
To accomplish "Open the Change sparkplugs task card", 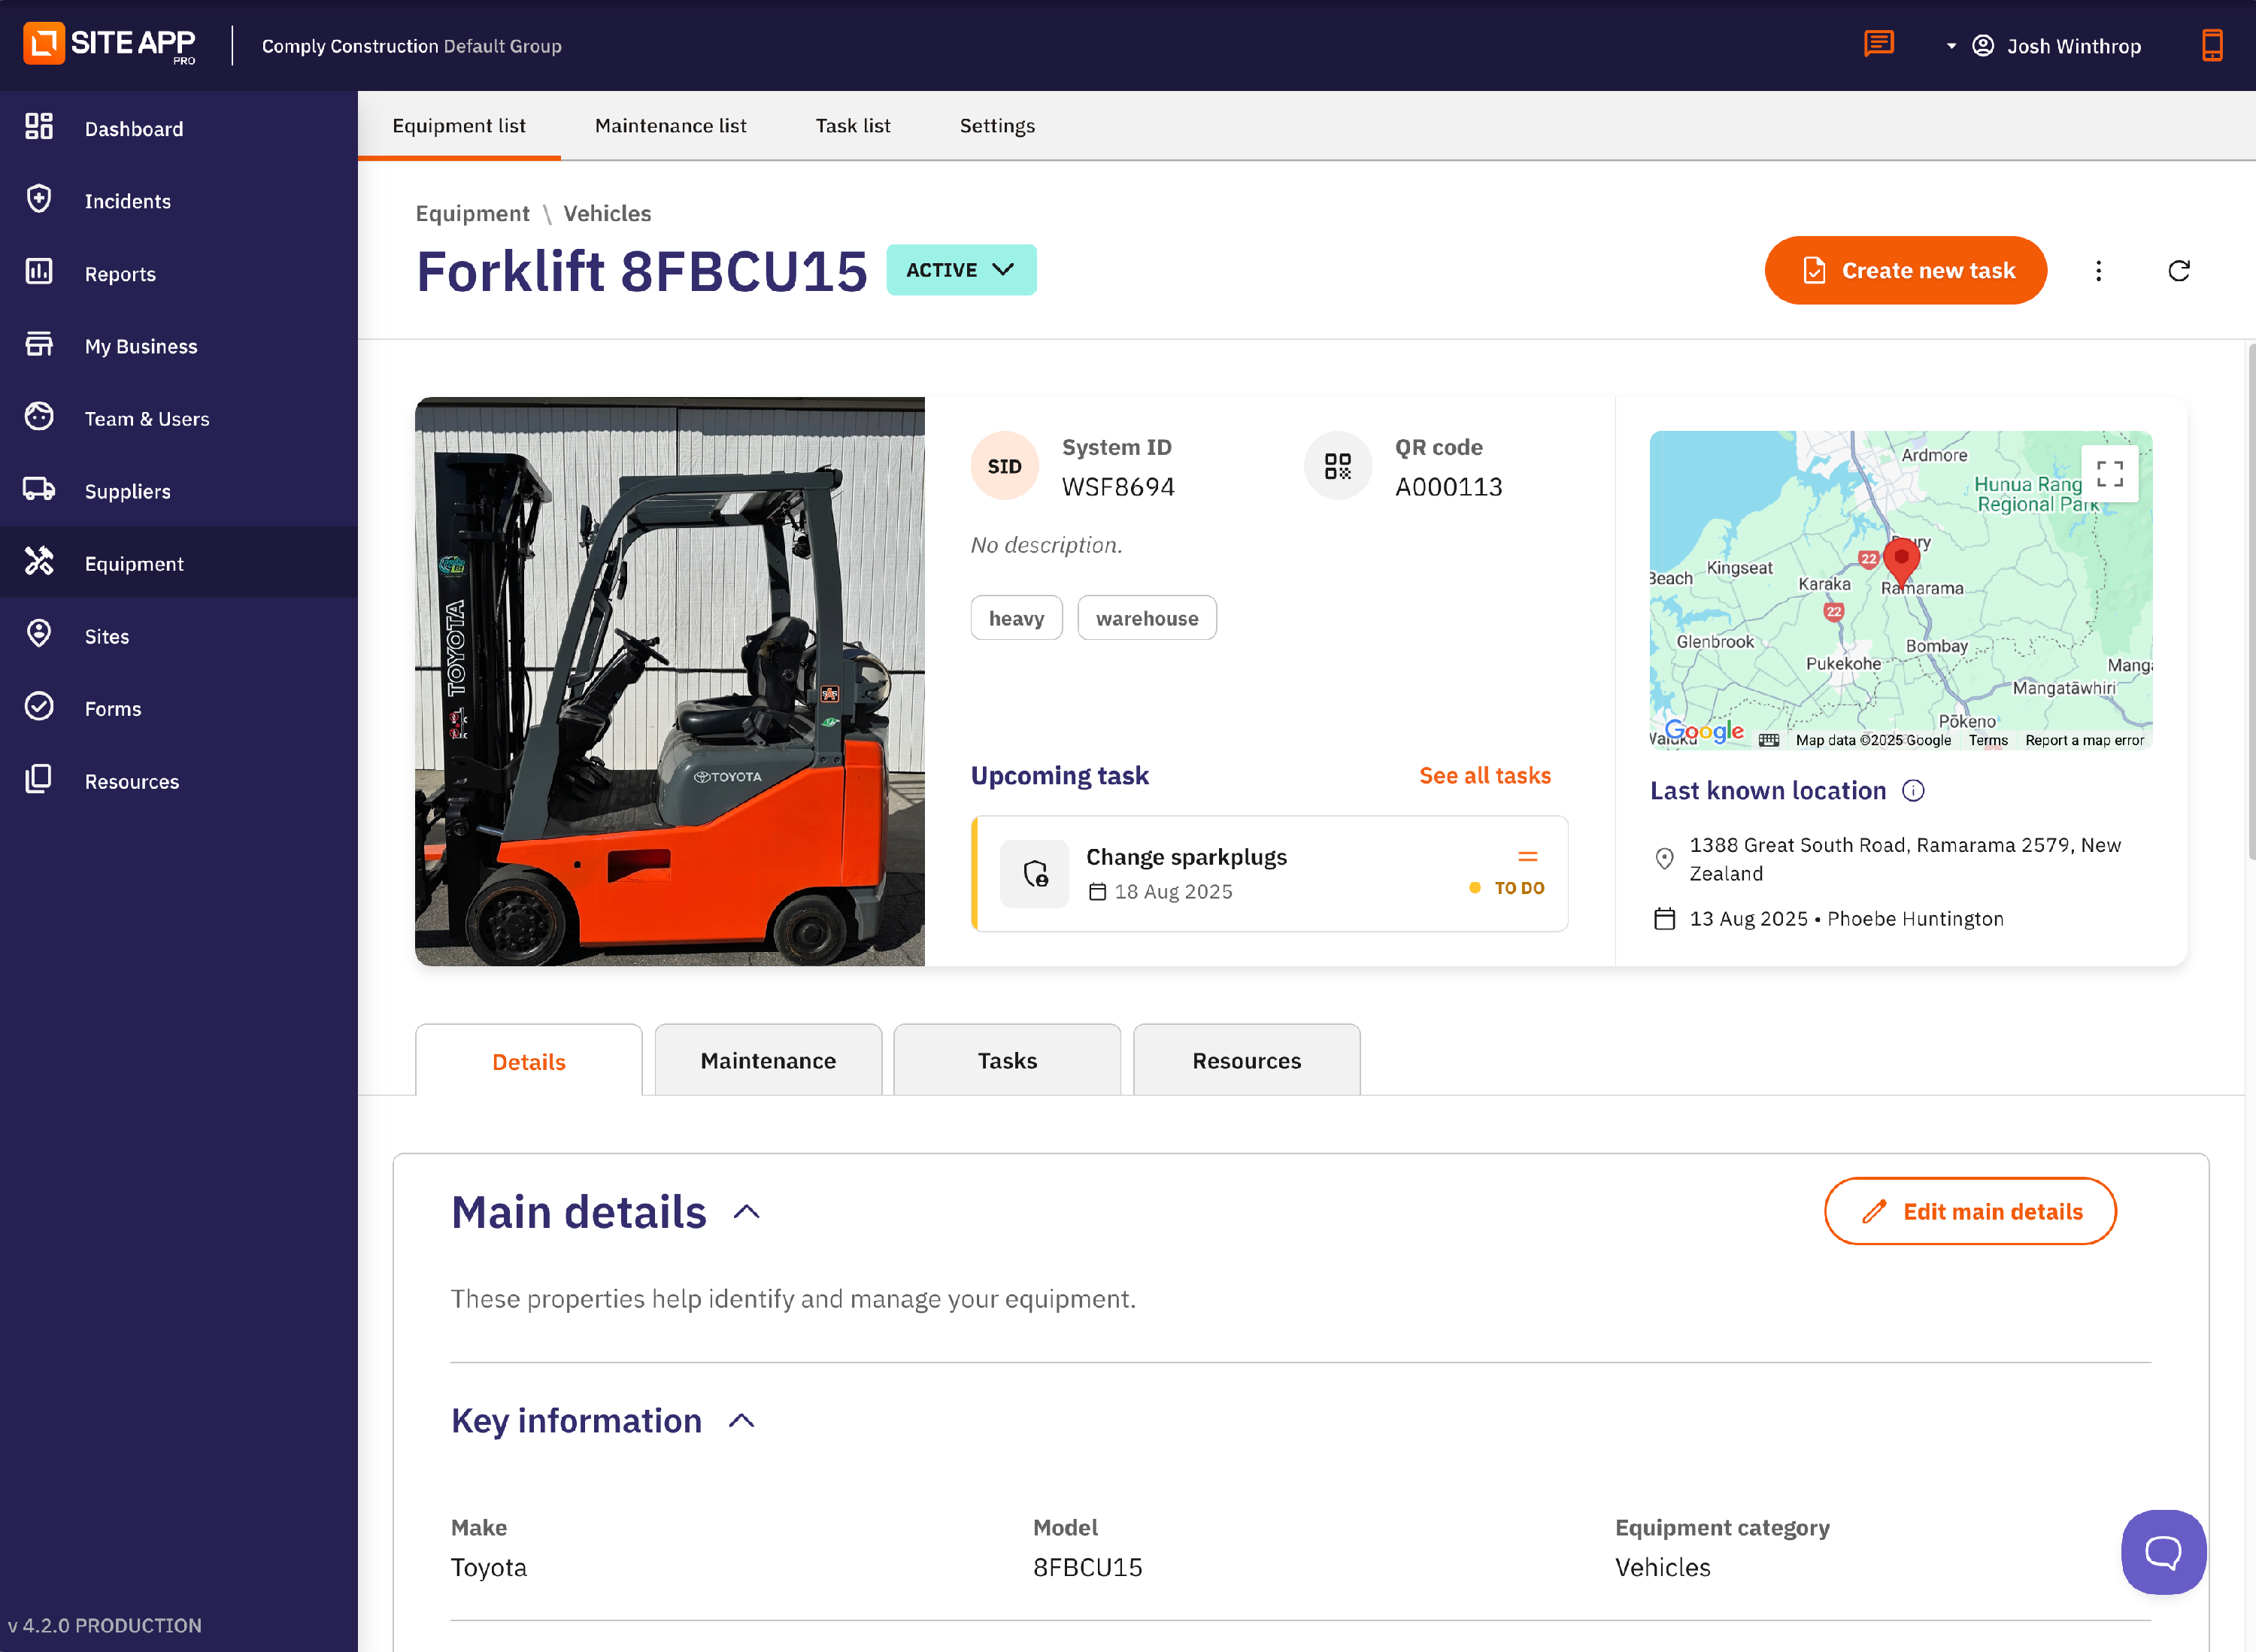I will tap(1269, 874).
